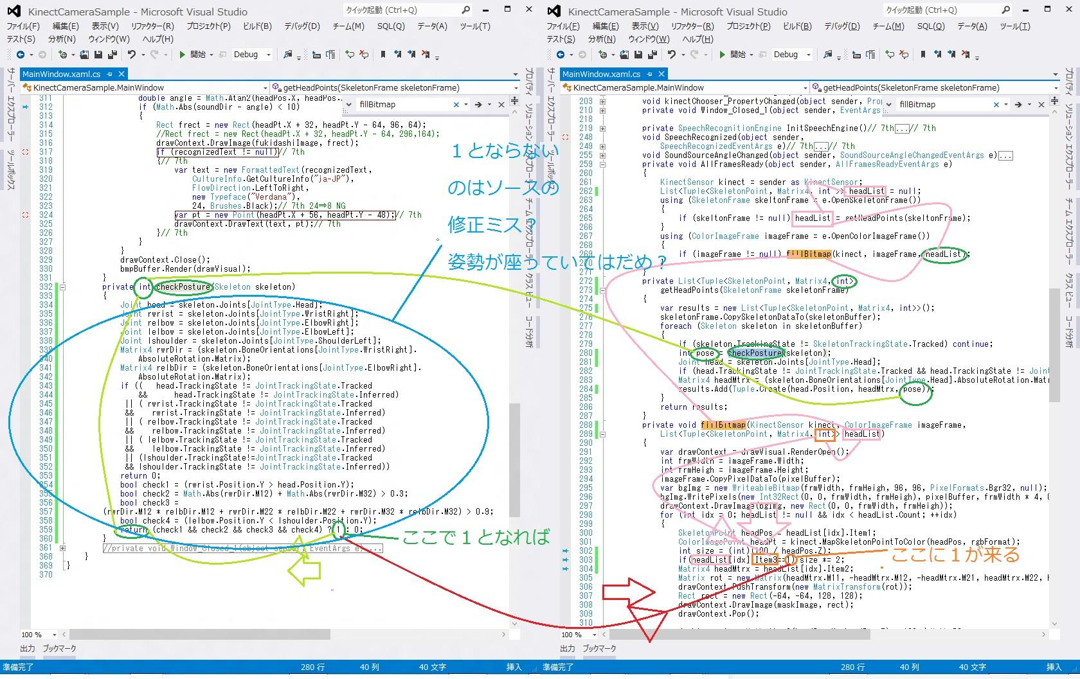Screen dimensions: 1080x679
Task: Toggle bookmark icon in left window toolbar
Action: (x=383, y=55)
